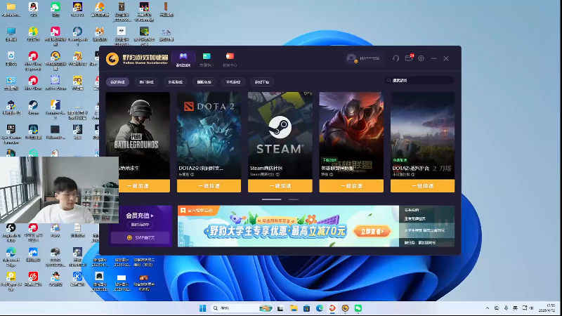Viewport: 562px width, 316px height.
Task: Open the game acceleration tab with gamepad icon
Action: click(183, 59)
